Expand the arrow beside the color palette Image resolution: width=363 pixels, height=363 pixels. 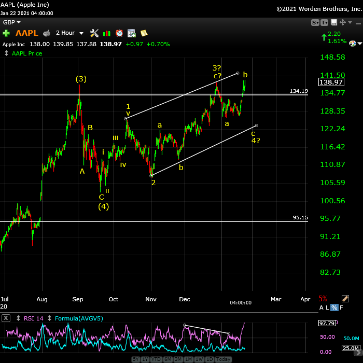[x=359, y=43]
